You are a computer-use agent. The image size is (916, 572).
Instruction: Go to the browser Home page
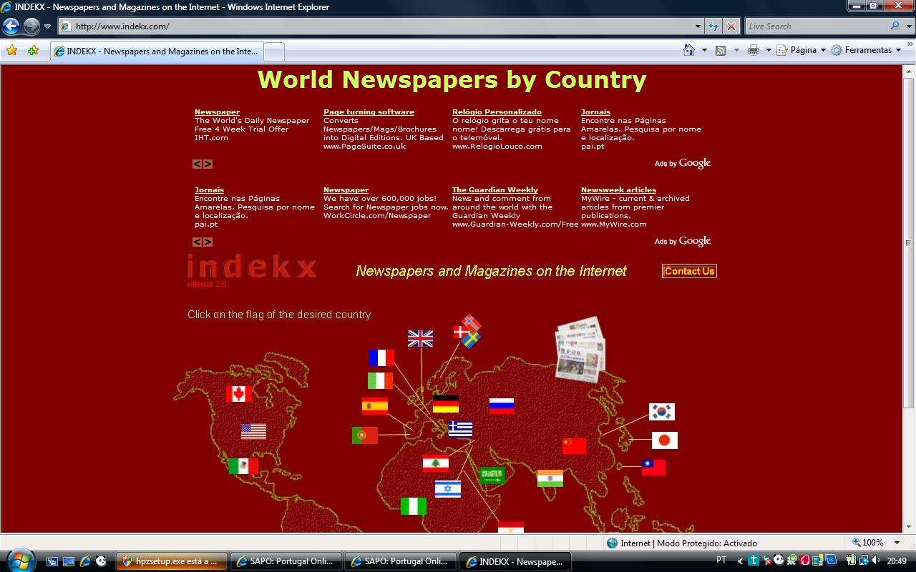(689, 50)
